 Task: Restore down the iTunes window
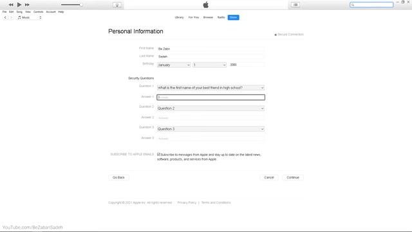[x=403, y=2]
